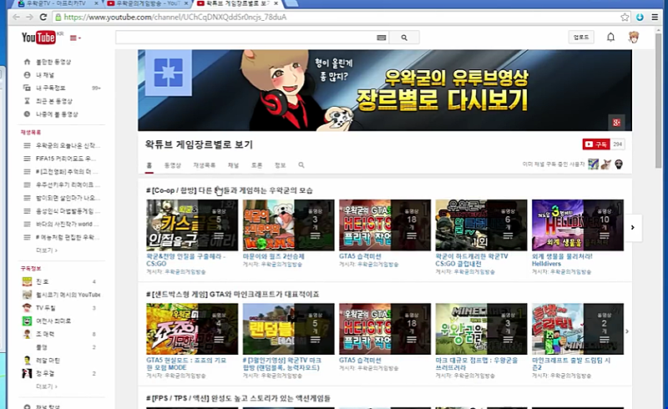Switch to the second browser tab
Screen dimensions: 668x409
148,4
